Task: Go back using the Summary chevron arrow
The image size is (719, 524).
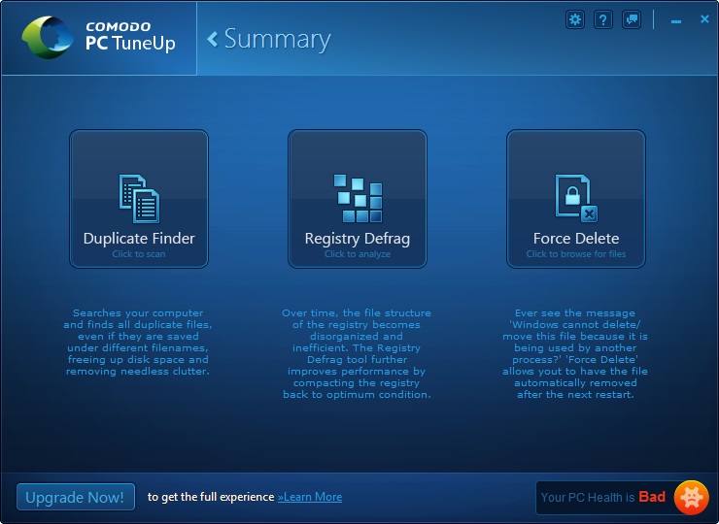Action: (213, 40)
